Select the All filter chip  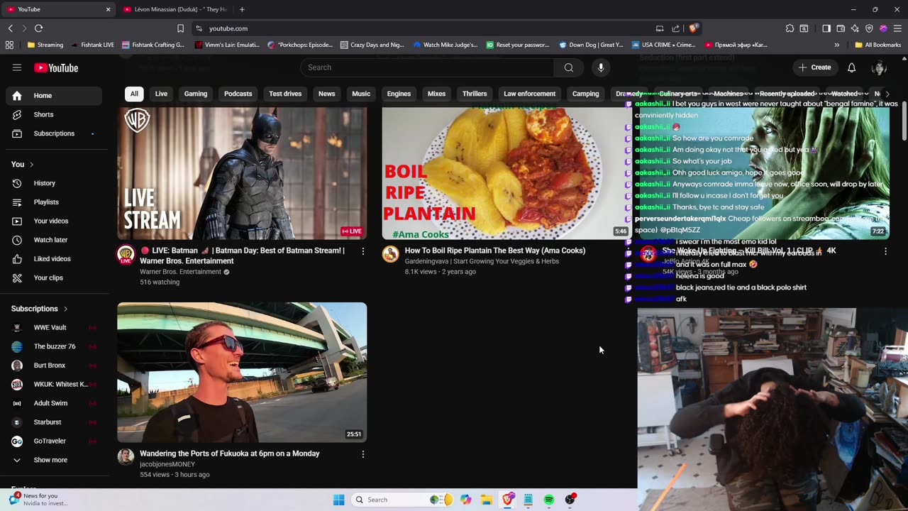tap(134, 94)
